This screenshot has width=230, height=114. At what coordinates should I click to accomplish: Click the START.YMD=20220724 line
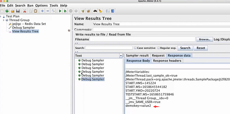143,91
